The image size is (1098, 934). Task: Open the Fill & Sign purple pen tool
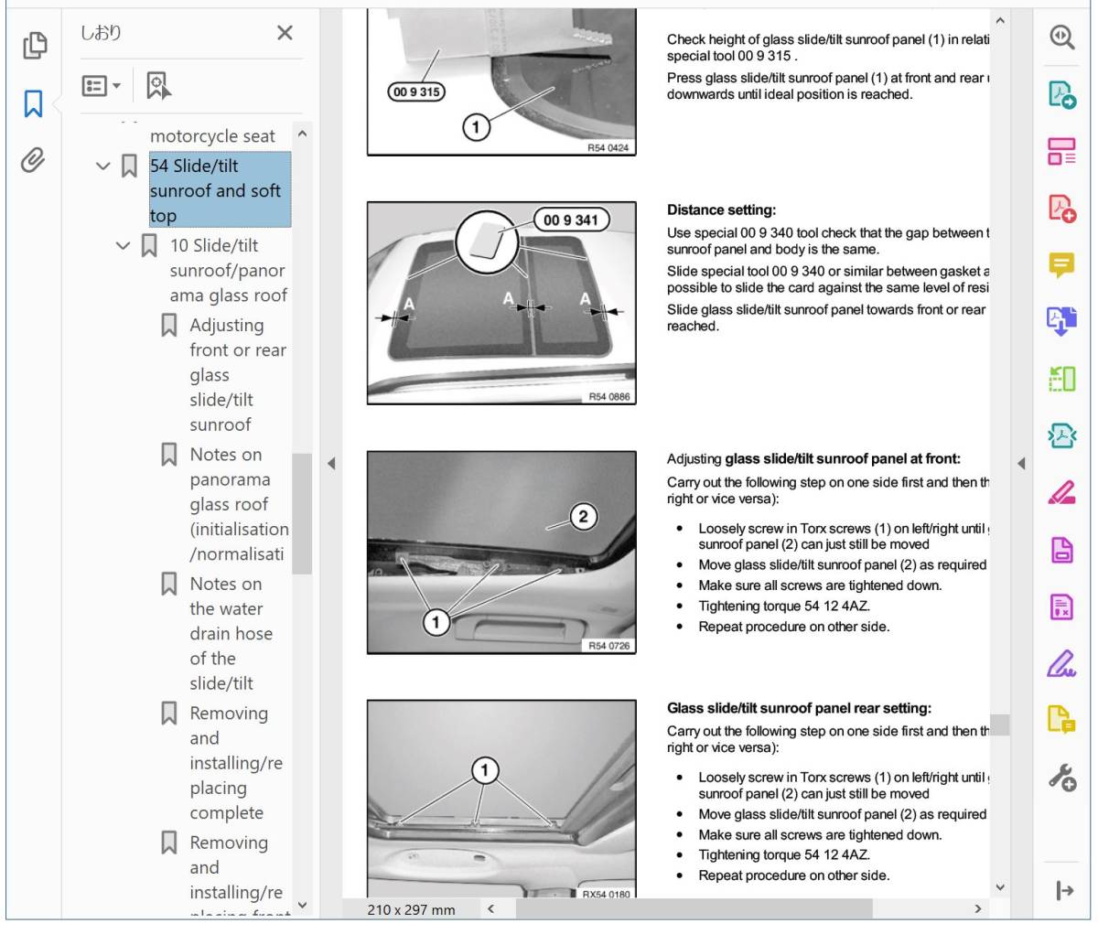click(1061, 663)
